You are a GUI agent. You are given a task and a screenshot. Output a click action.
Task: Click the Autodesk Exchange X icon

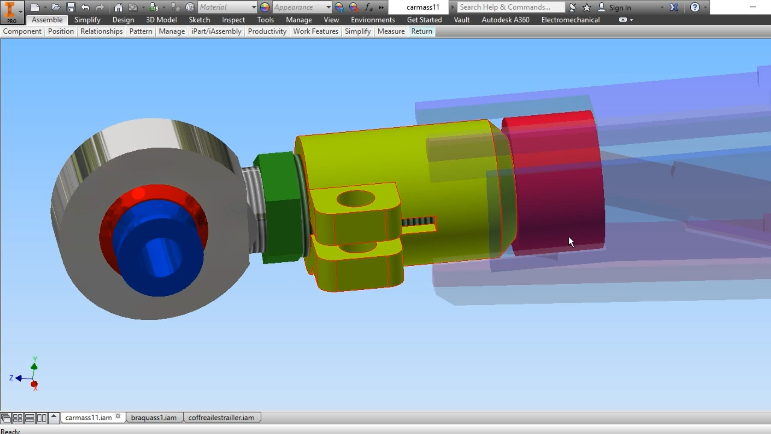pos(674,7)
